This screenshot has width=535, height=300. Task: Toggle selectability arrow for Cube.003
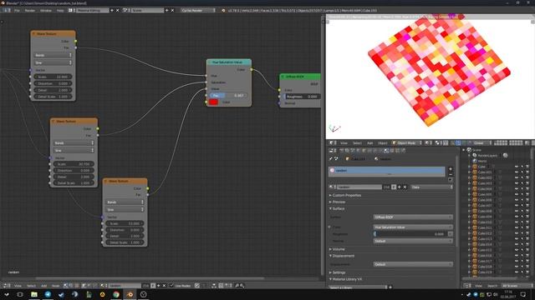tap(522, 183)
